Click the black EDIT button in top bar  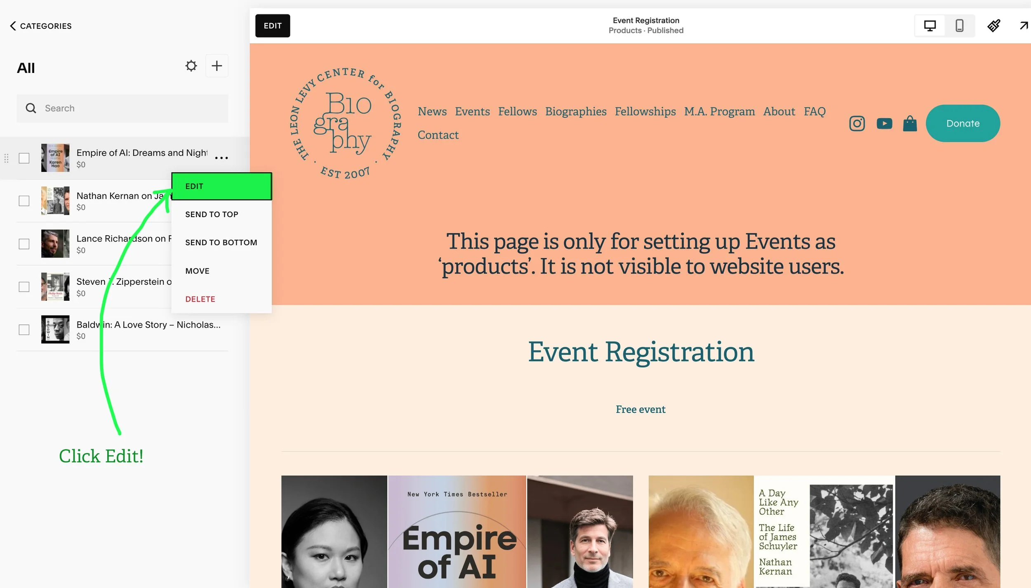[x=273, y=26]
